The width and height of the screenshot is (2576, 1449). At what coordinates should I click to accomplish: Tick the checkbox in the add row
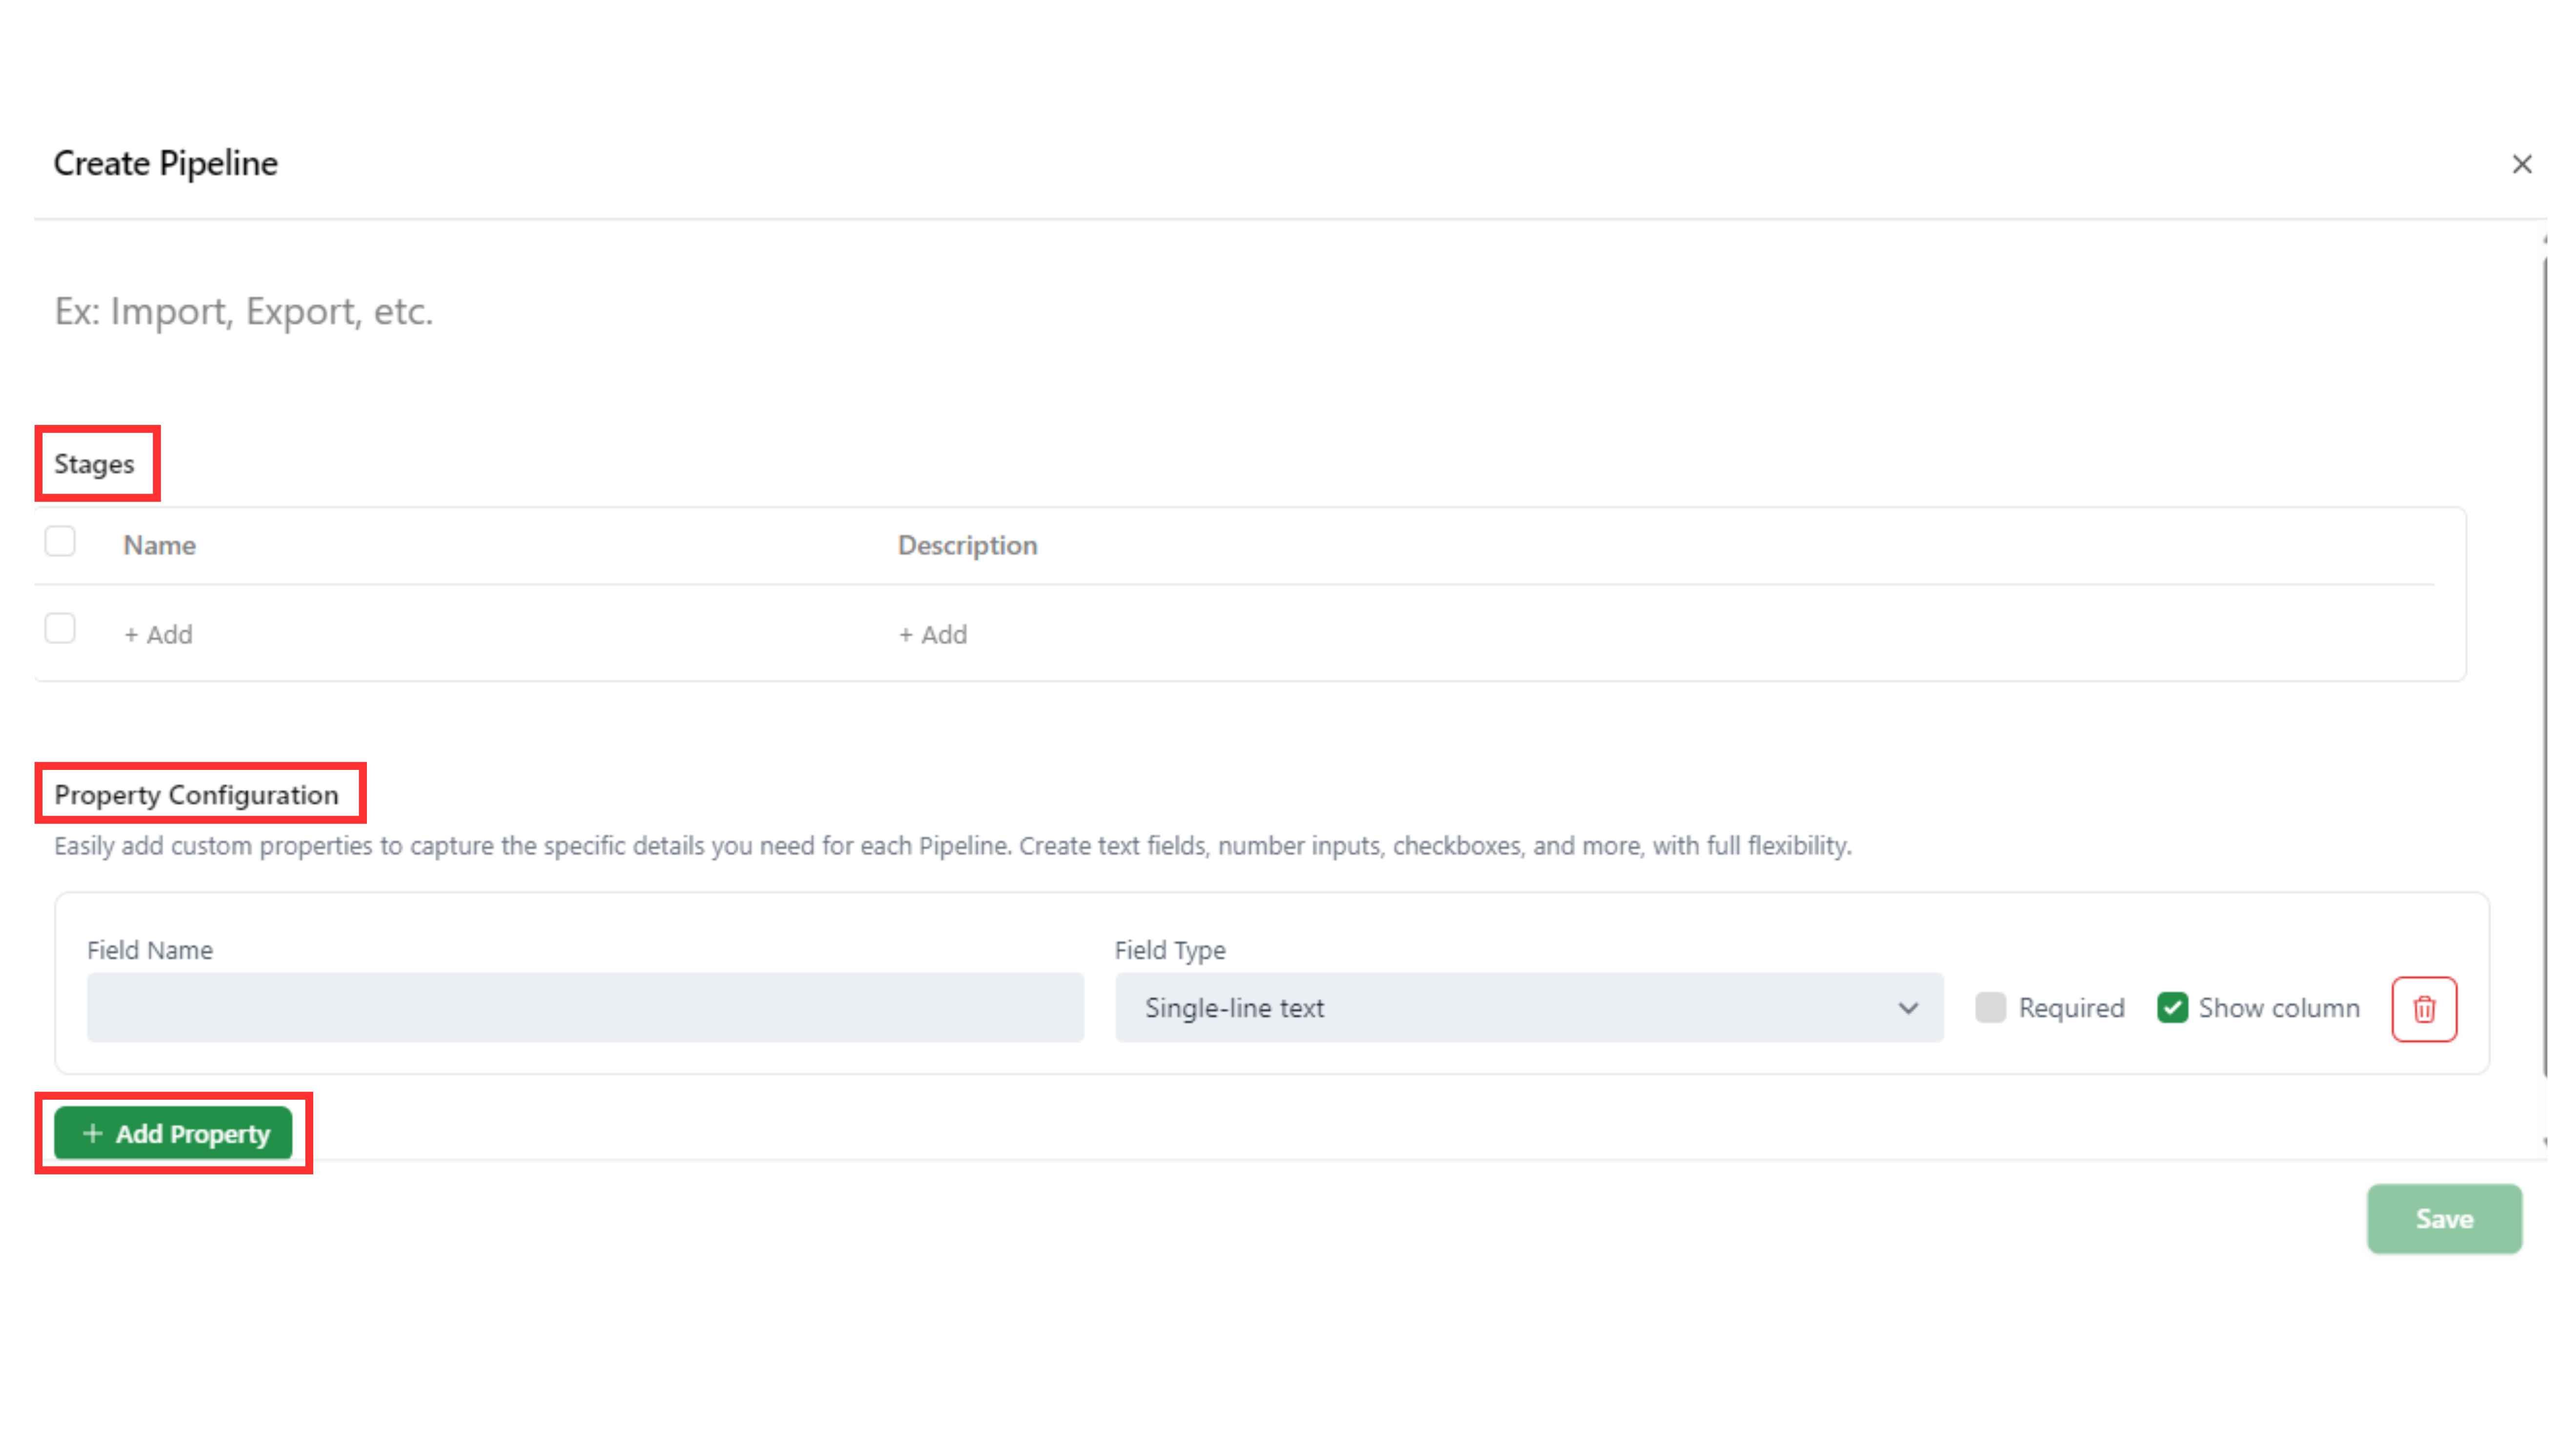60,629
